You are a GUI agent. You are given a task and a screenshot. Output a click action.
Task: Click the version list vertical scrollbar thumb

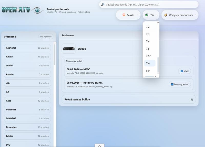[158, 65]
